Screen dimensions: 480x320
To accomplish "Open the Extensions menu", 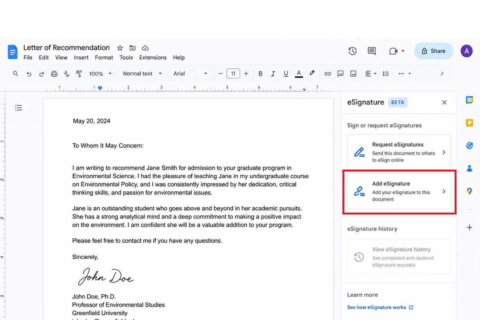I will (153, 57).
